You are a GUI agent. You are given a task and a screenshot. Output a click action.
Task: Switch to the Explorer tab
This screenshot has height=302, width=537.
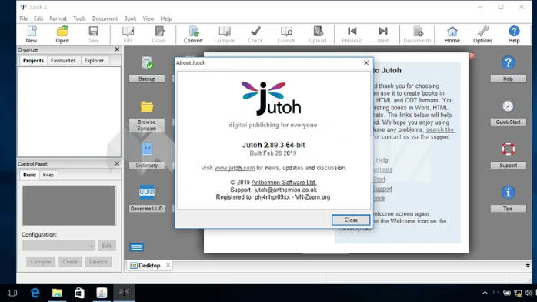coord(94,60)
